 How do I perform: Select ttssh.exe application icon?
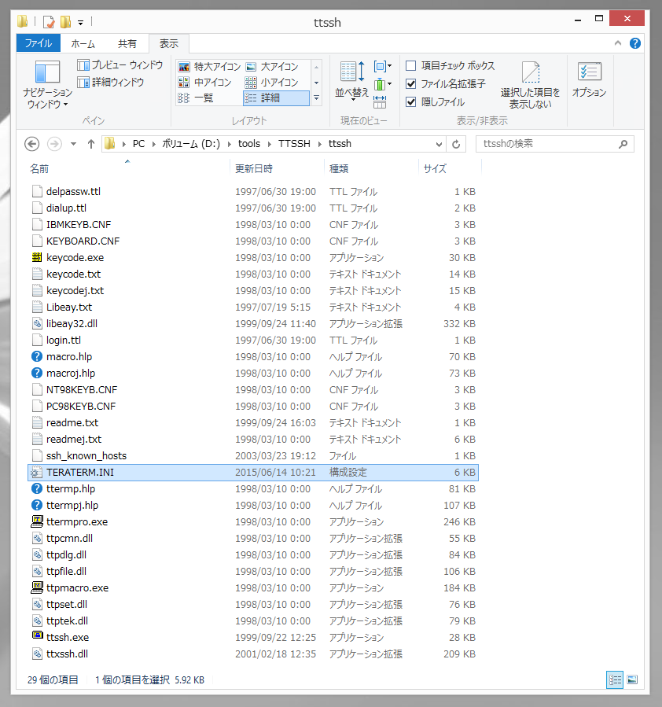point(37,635)
